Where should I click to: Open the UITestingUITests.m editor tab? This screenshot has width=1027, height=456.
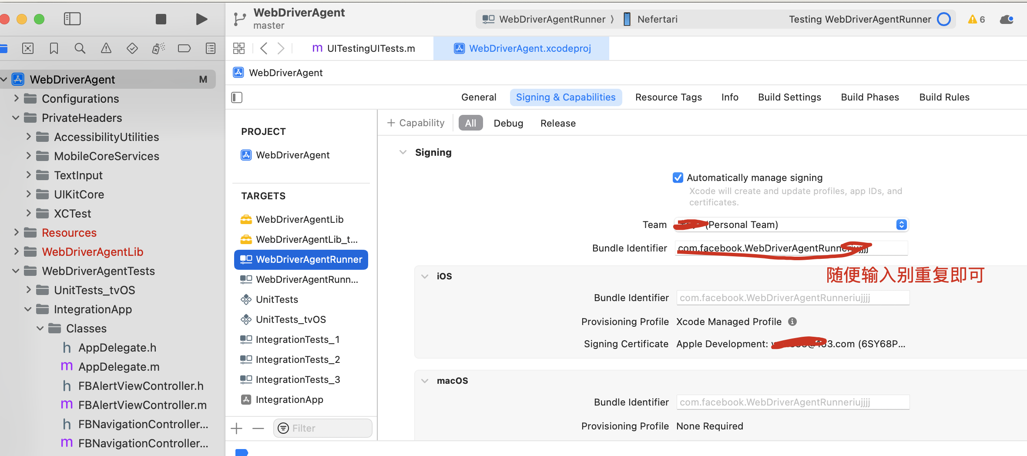pyautogui.click(x=364, y=48)
